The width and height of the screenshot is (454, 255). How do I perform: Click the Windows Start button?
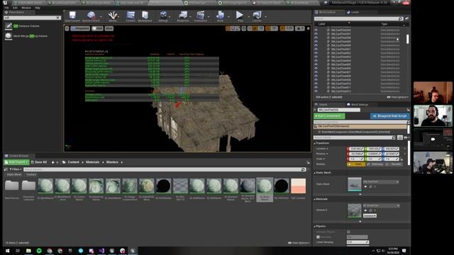(x=7, y=251)
